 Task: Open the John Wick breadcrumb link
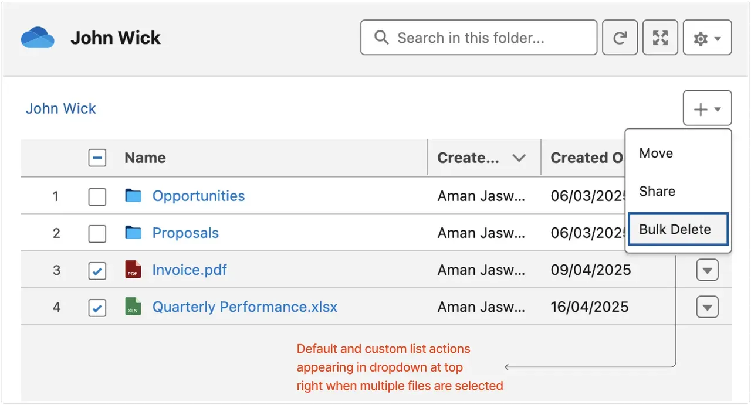(x=60, y=108)
